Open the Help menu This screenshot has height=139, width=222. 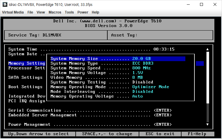point(95,12)
